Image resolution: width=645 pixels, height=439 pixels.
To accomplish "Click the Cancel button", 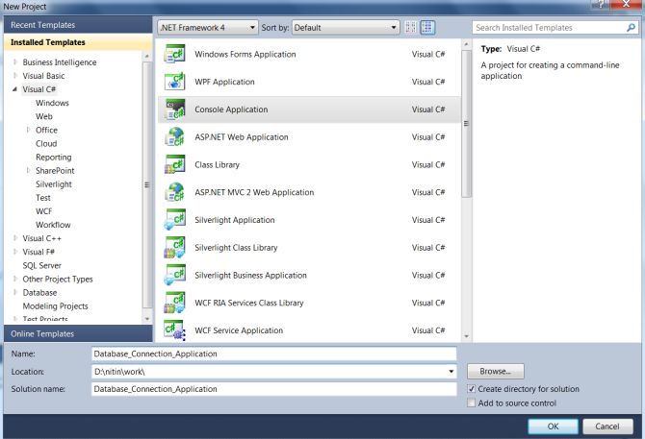I will (x=607, y=427).
